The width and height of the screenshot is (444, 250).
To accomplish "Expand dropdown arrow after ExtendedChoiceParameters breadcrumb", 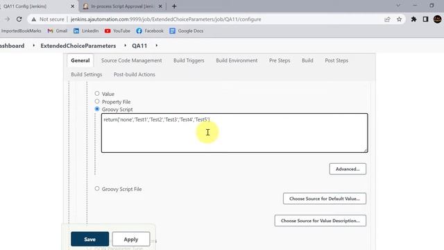I will point(125,45).
